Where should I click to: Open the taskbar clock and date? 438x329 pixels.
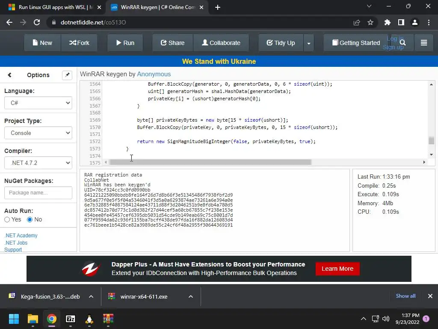(x=407, y=319)
